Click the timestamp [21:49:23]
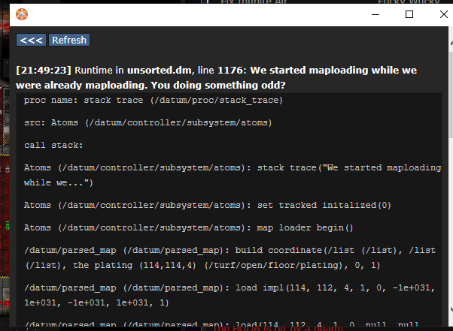The height and width of the screenshot is (331, 453). pos(44,71)
